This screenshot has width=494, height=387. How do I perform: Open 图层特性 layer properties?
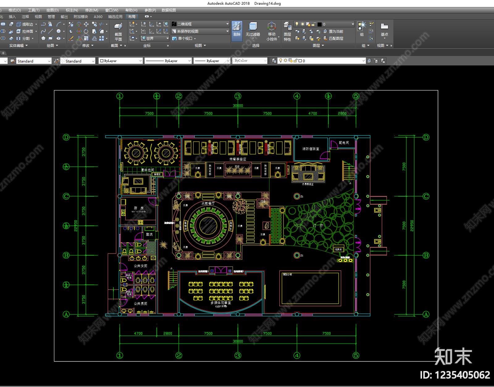(287, 31)
